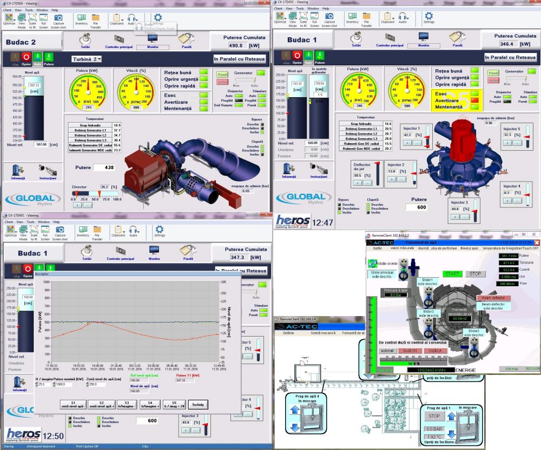Open Window menu in Budac 1 12:50 window
Image resolution: width=541 pixels, height=450 pixels.
44,222
